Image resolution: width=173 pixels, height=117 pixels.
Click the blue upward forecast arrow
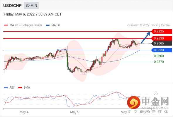click(x=146, y=37)
